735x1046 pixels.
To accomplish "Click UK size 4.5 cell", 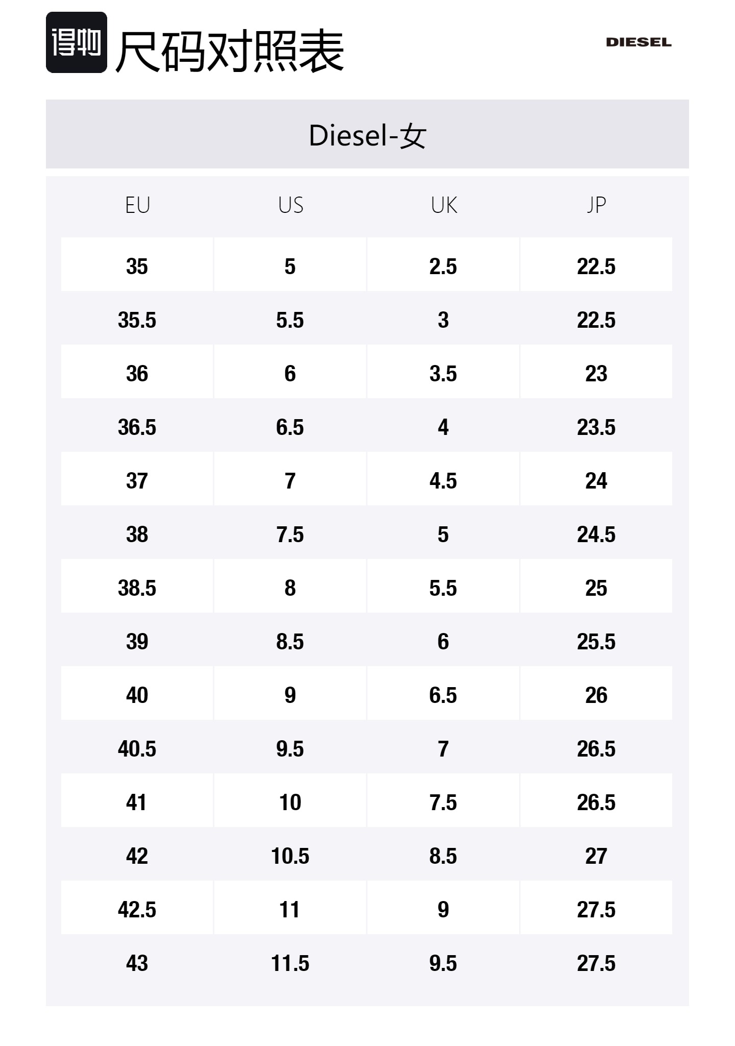I will tap(443, 481).
